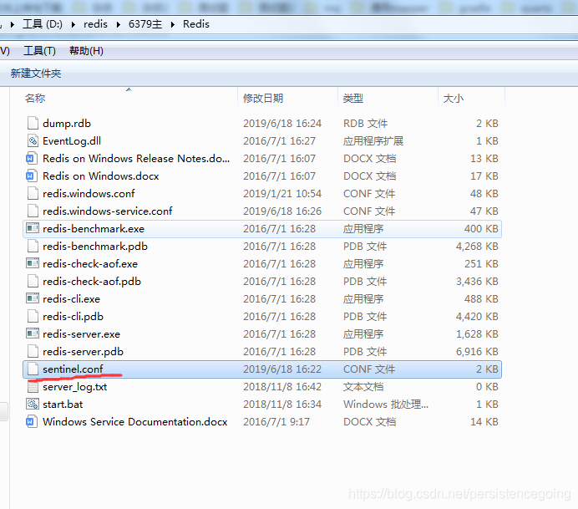Click the redis-server.exe application icon
This screenshot has width=578, height=509.
click(33, 333)
